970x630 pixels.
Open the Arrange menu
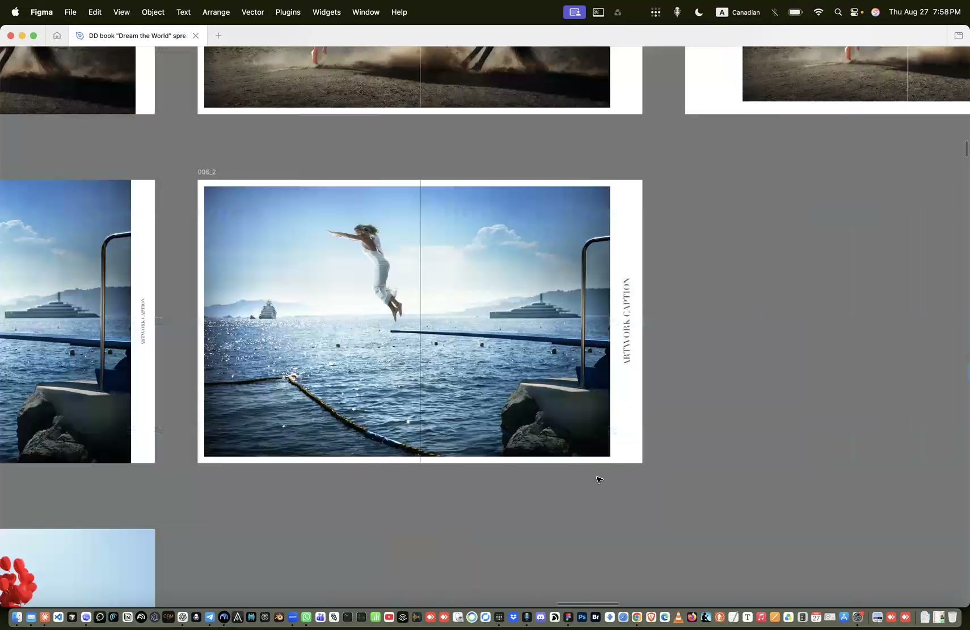216,12
